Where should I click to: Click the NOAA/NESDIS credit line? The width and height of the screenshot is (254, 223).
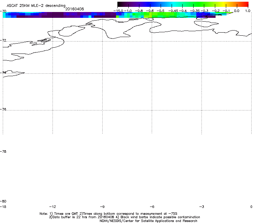click(x=148, y=221)
